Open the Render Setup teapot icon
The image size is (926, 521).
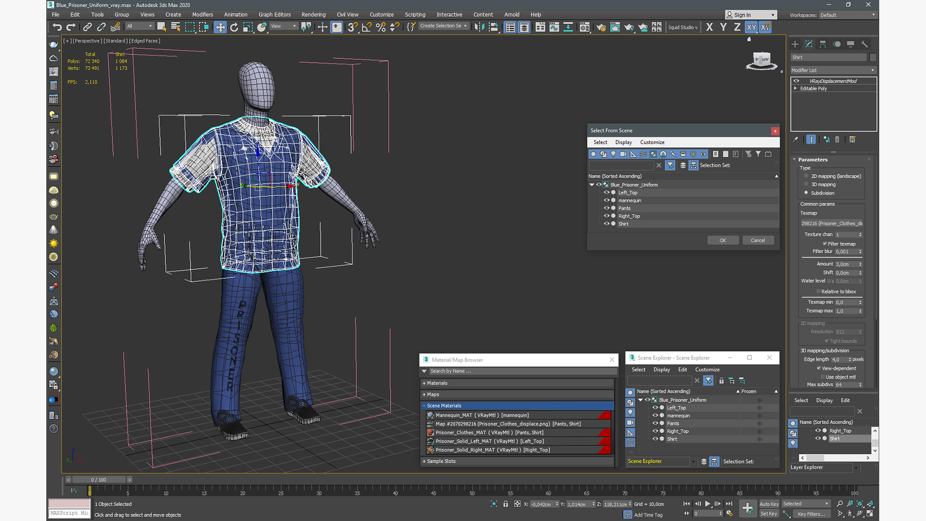point(601,27)
